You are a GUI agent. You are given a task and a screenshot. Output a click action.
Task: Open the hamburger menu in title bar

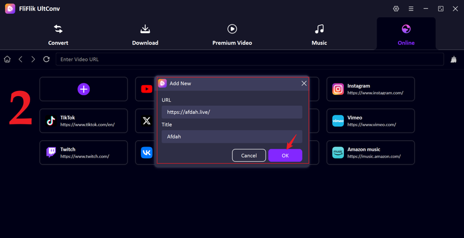click(x=411, y=9)
